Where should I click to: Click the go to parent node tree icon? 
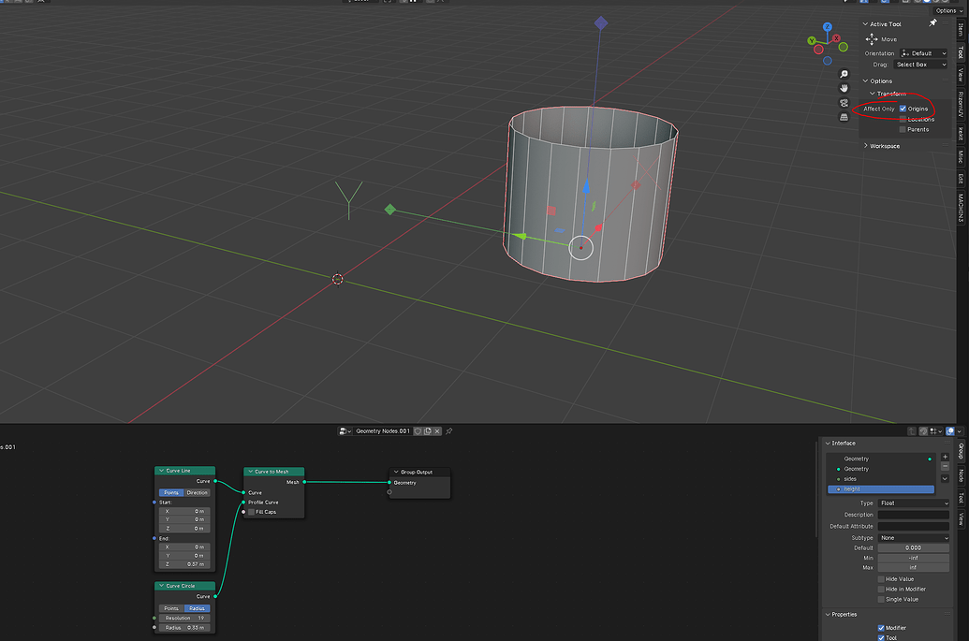click(x=912, y=431)
